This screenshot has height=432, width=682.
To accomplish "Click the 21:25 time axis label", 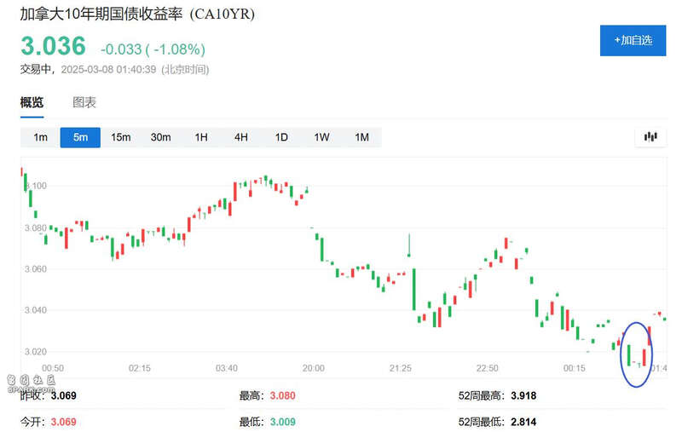I will [x=400, y=368].
